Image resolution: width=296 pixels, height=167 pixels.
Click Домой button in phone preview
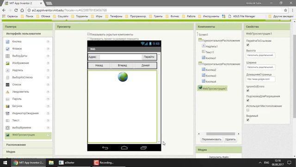[145, 65]
